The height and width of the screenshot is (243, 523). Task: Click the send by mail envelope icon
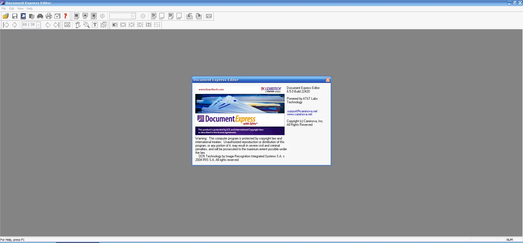57,16
